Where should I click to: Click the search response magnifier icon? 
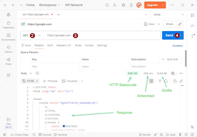coord(166,81)
